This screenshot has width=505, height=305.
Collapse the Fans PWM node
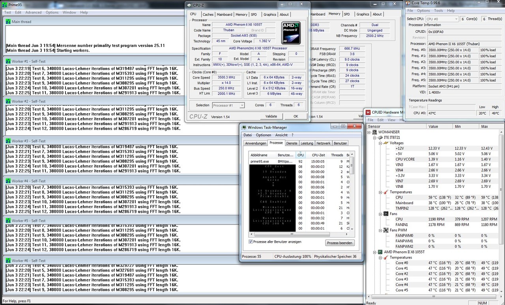(x=380, y=230)
